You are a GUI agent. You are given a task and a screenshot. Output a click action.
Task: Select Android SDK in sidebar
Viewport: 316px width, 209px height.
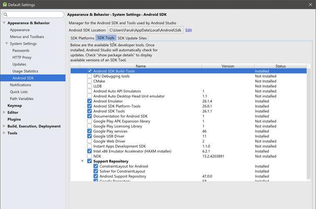tap(33, 78)
